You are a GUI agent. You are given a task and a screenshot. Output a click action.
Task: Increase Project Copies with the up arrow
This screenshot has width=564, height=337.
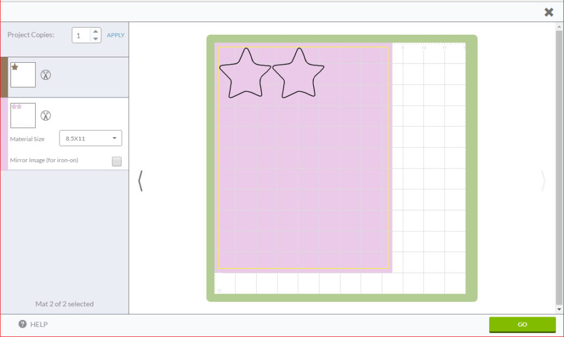click(95, 31)
